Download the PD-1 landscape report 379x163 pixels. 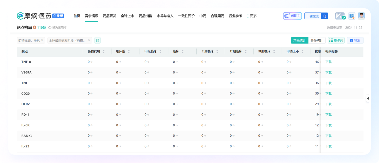pos(329,114)
